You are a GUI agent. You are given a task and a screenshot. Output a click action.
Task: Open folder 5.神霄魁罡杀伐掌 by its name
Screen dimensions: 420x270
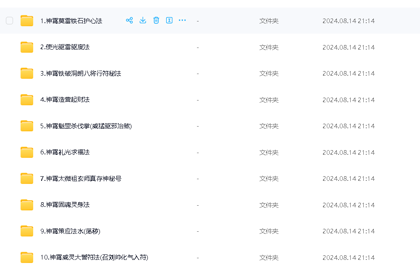coord(86,126)
